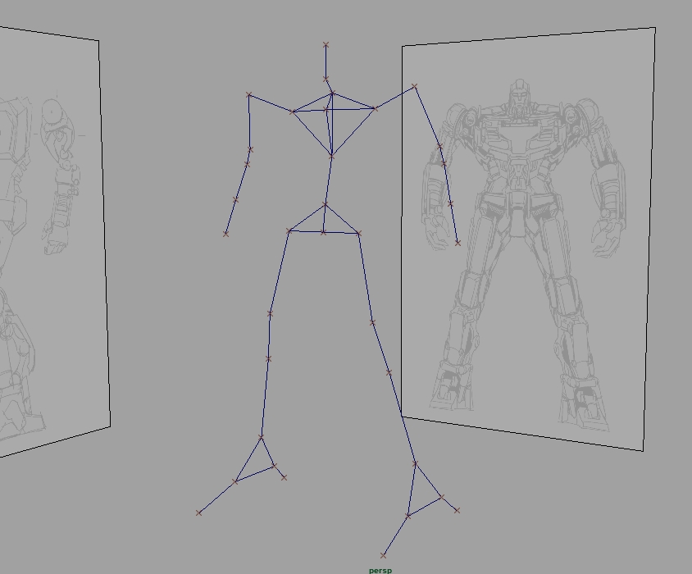692x574 pixels.
Task: Select the neck joint below the head bone
Action: (x=326, y=79)
